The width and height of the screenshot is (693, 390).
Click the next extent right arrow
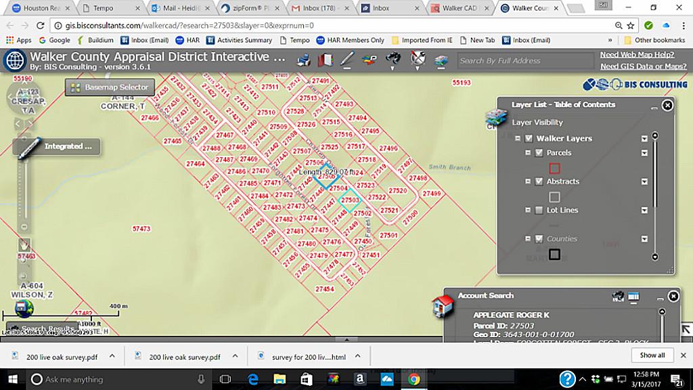(30, 124)
